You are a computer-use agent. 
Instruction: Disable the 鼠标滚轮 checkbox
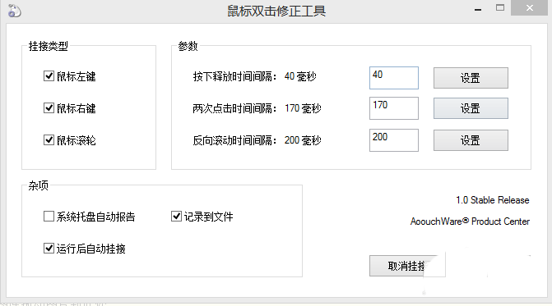49,140
